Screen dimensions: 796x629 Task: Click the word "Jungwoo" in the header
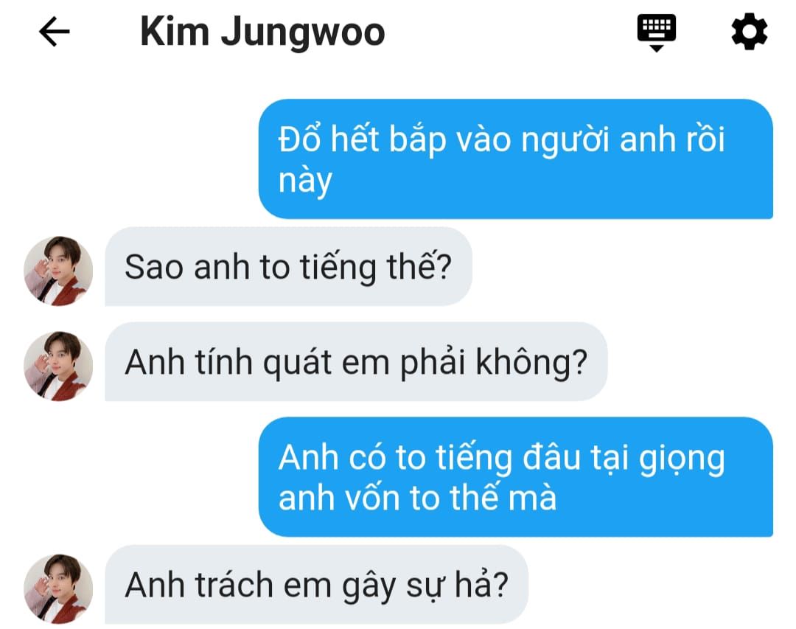303,33
